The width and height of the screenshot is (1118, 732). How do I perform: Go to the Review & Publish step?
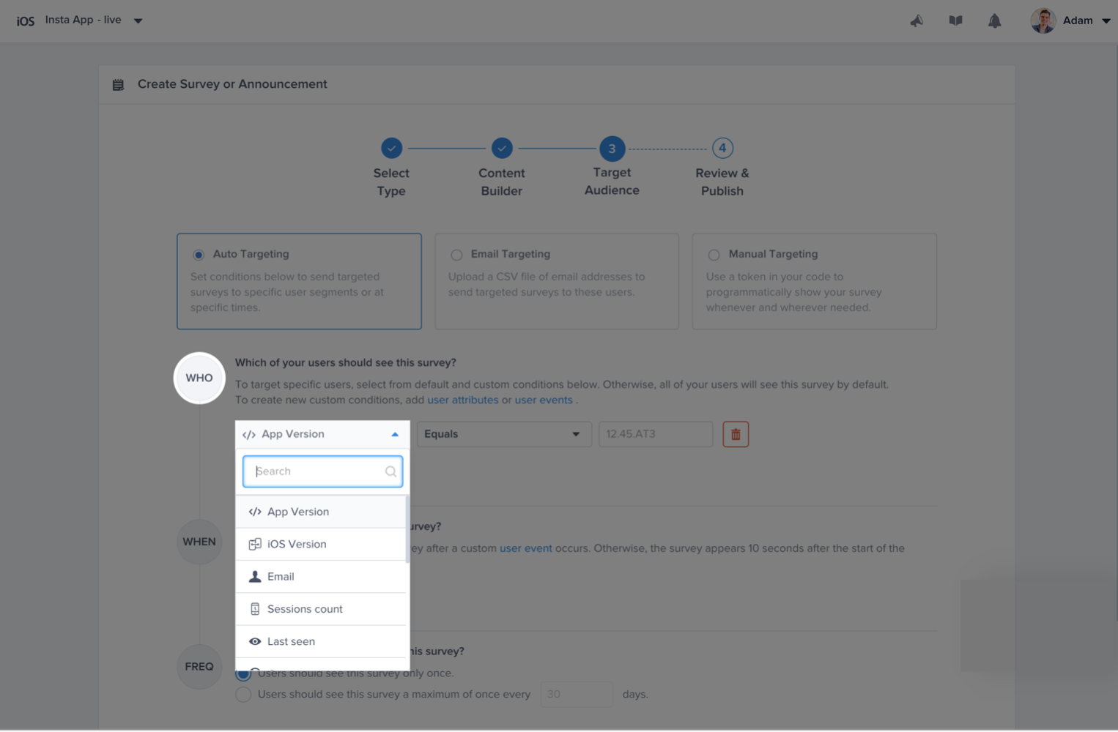pyautogui.click(x=721, y=148)
